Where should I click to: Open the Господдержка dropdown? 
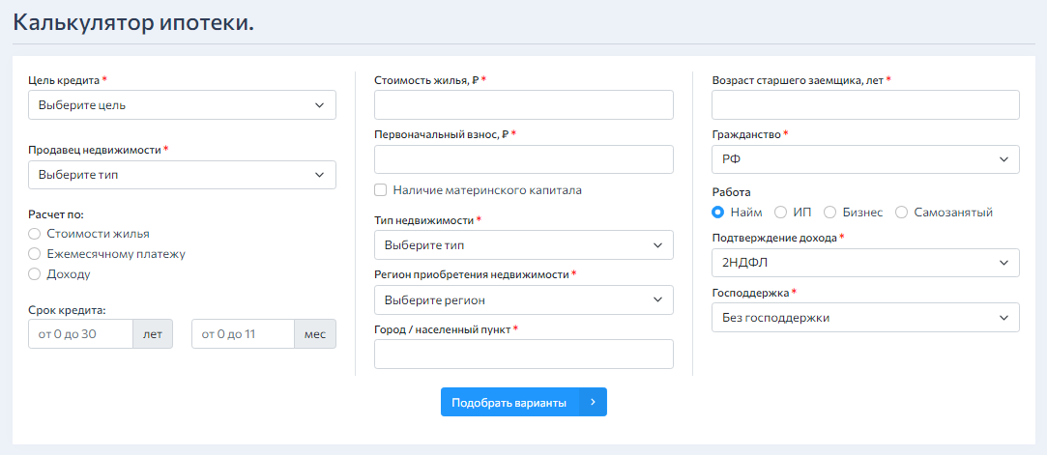pos(865,318)
